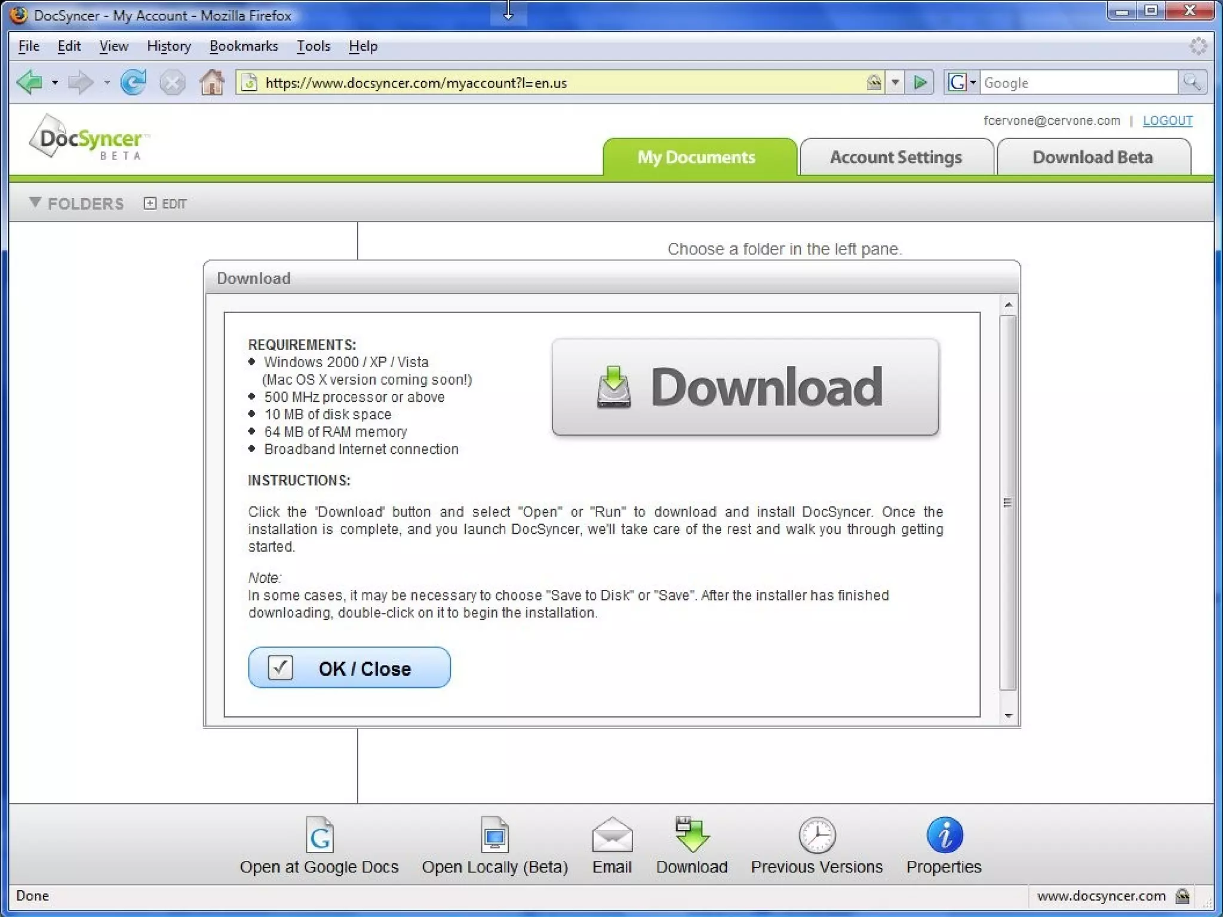Viewport: 1223px width, 917px height.
Task: Open the Bookmarks menu
Action: 244,46
